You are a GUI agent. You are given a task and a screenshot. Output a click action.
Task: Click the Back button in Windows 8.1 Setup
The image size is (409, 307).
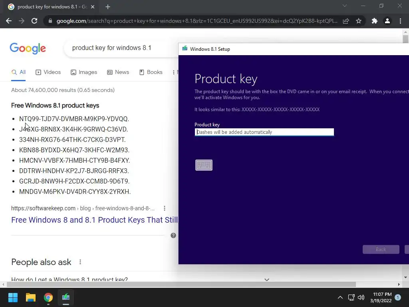click(381, 249)
